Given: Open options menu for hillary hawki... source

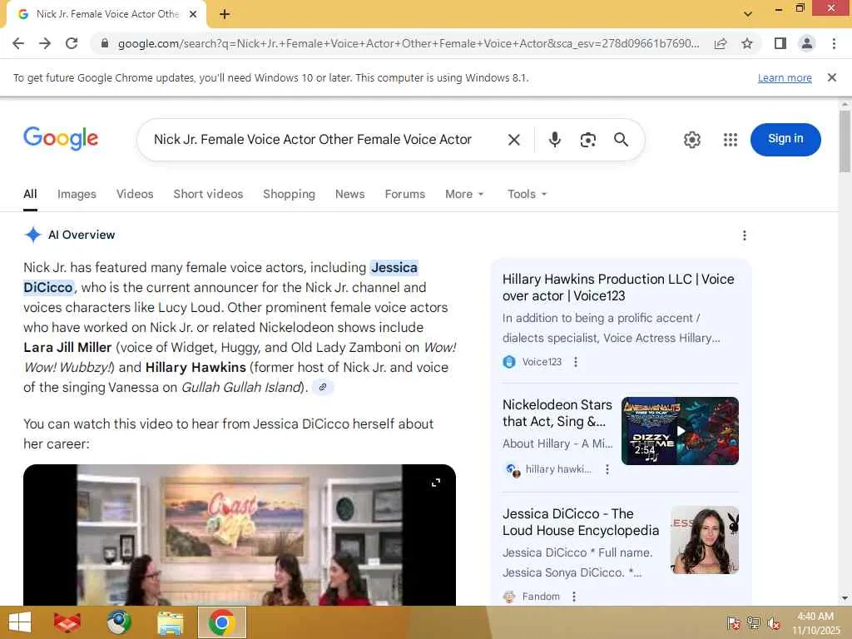Looking at the screenshot, I should tap(607, 469).
